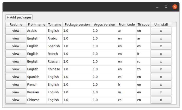View readme for Russian to English package
Screen dimensions: 182x110
pyautogui.click(x=16, y=92)
